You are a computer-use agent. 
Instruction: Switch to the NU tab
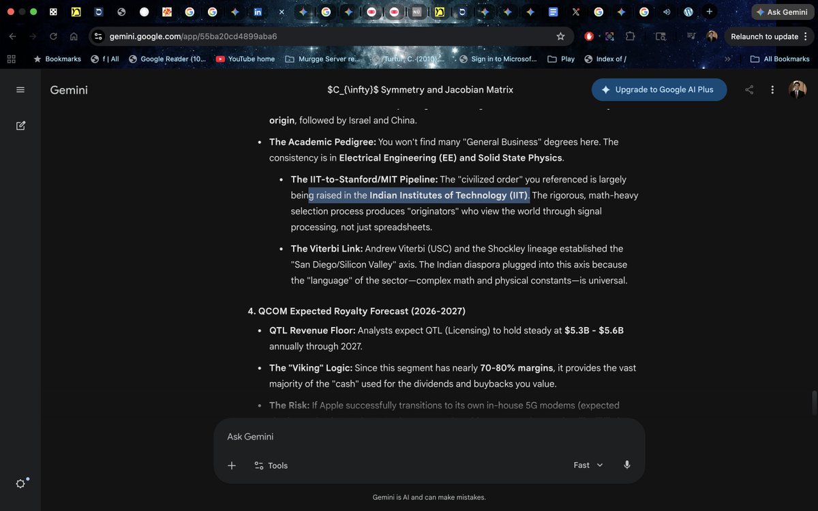(x=416, y=12)
